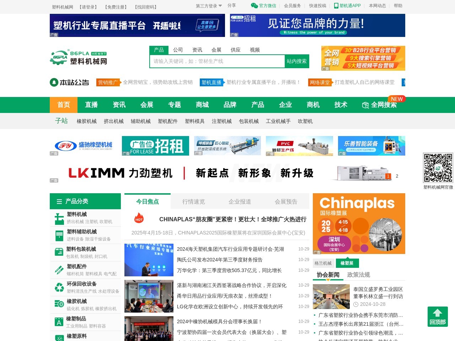Select the 公司 search tab
This screenshot has width=455, height=341.
(x=178, y=50)
